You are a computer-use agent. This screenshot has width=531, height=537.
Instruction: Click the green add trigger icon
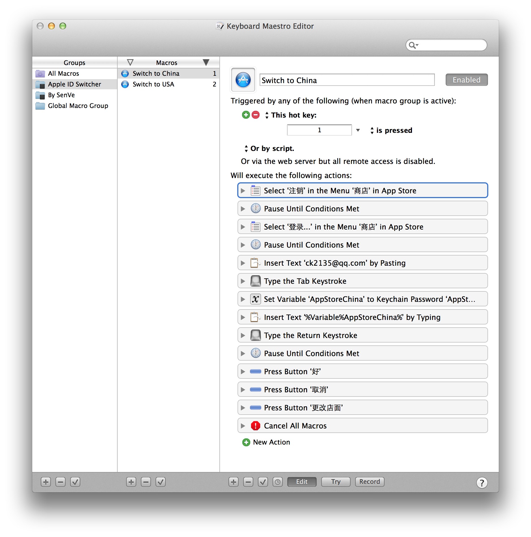pos(246,115)
